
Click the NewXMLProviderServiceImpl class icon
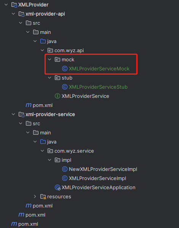(x=65, y=169)
